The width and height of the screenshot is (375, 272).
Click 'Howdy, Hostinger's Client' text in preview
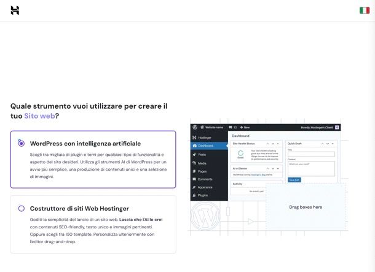[x=317, y=128]
